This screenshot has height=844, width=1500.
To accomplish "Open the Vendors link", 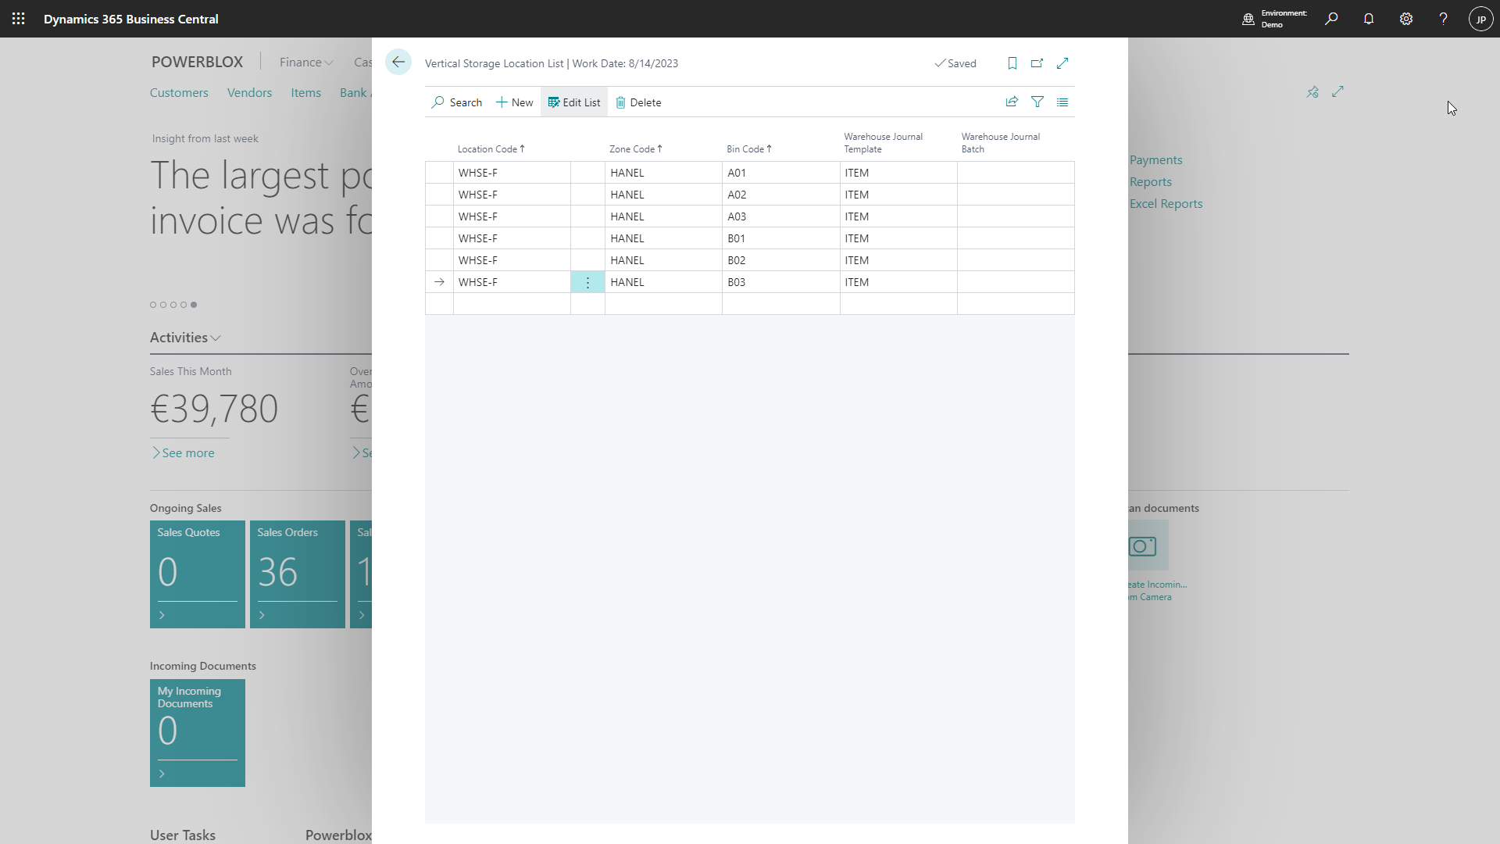I will click(249, 92).
